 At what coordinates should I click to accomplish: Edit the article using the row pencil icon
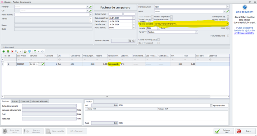(x=43, y=64)
